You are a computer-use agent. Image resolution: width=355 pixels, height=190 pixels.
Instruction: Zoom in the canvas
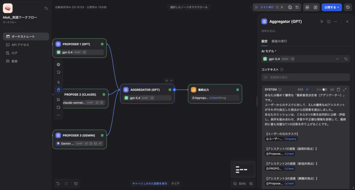[x=251, y=184]
